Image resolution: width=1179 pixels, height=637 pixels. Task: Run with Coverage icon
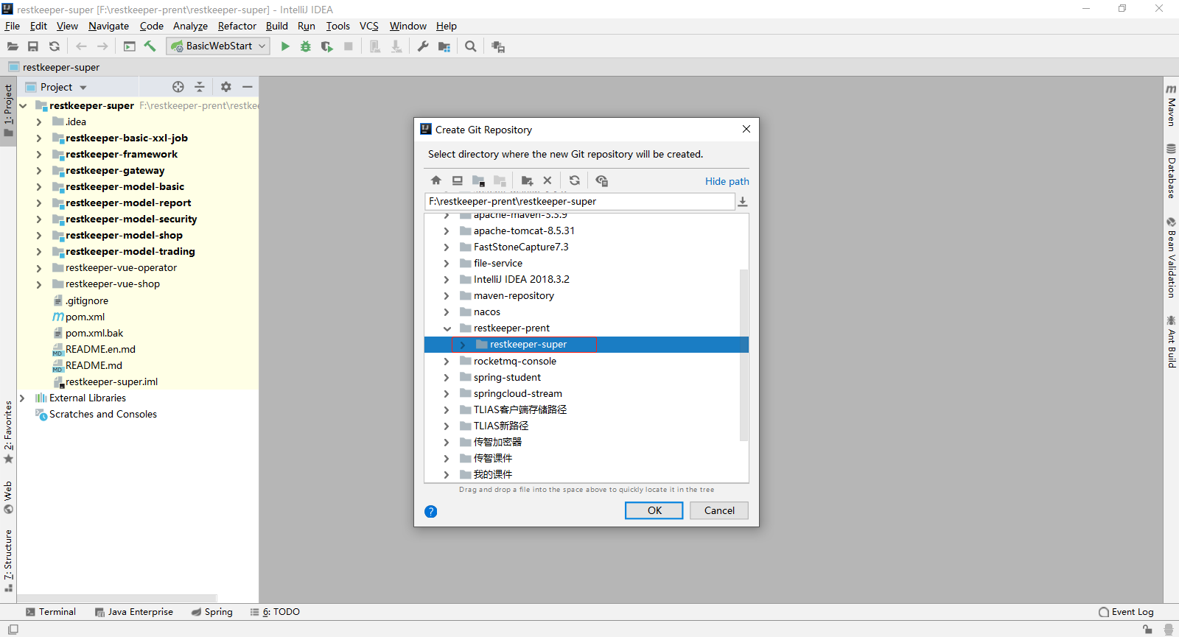click(x=327, y=46)
